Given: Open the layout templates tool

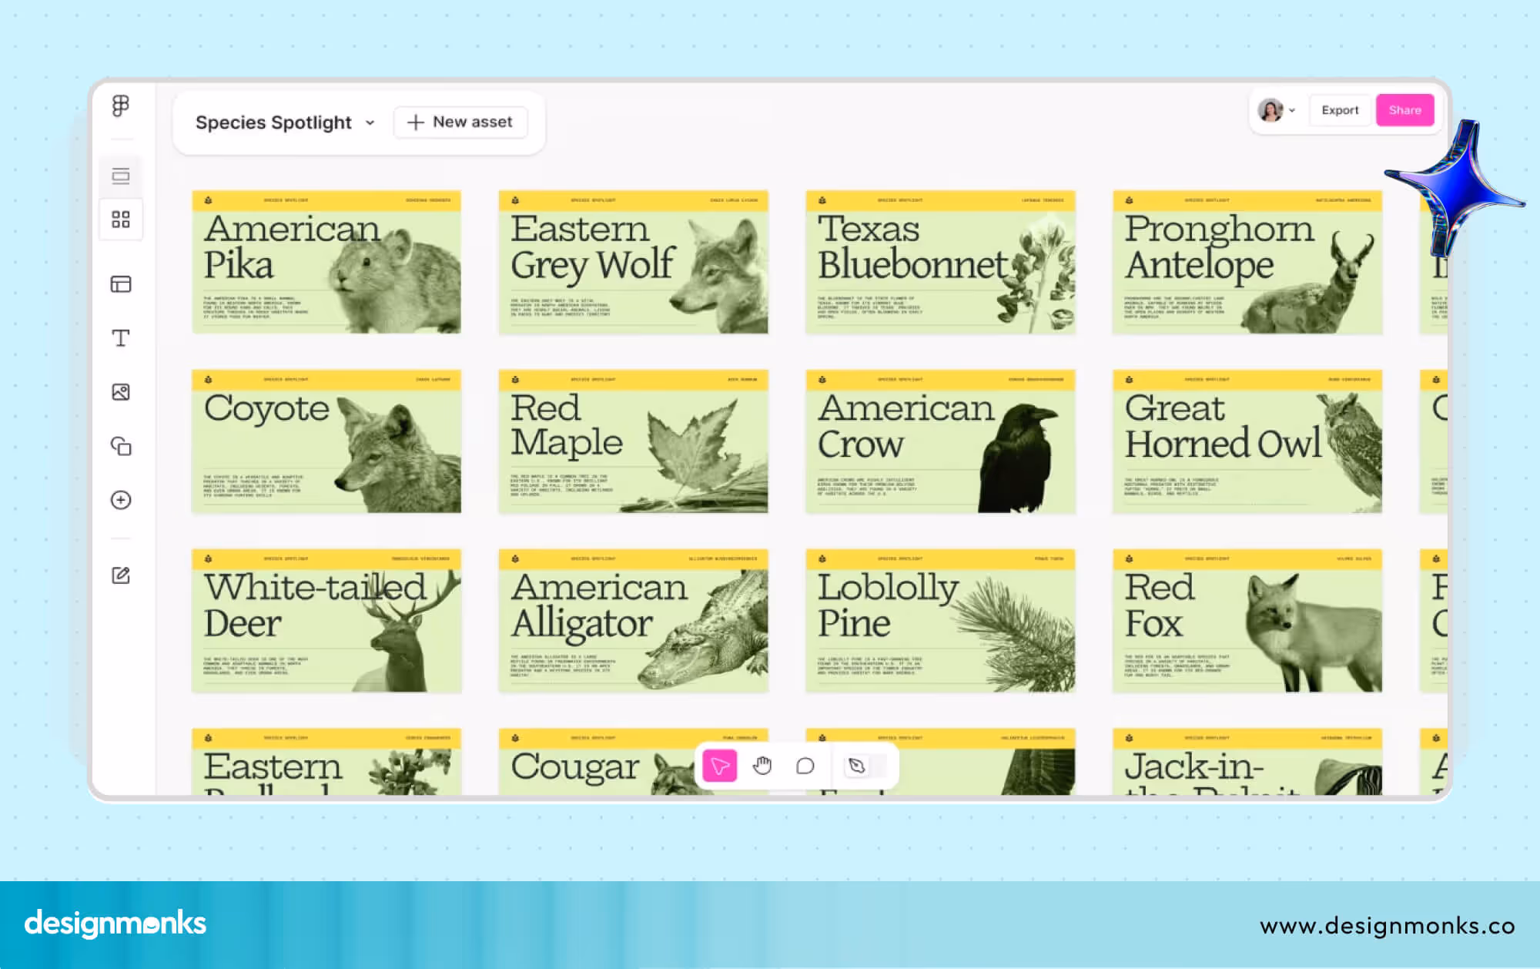Looking at the screenshot, I should point(121,284).
